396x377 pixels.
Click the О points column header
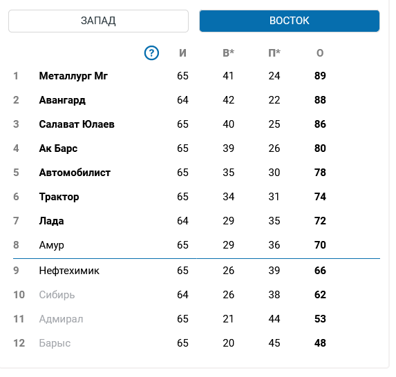[320, 53]
